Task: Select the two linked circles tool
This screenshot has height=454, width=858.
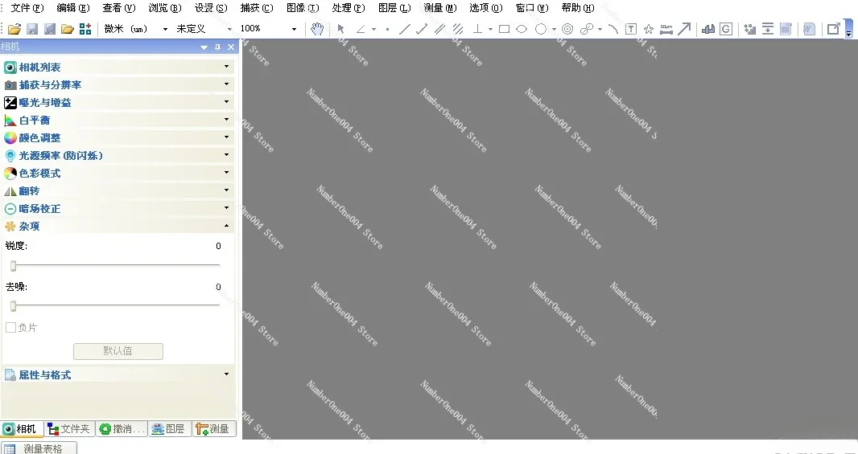Action: (587, 29)
